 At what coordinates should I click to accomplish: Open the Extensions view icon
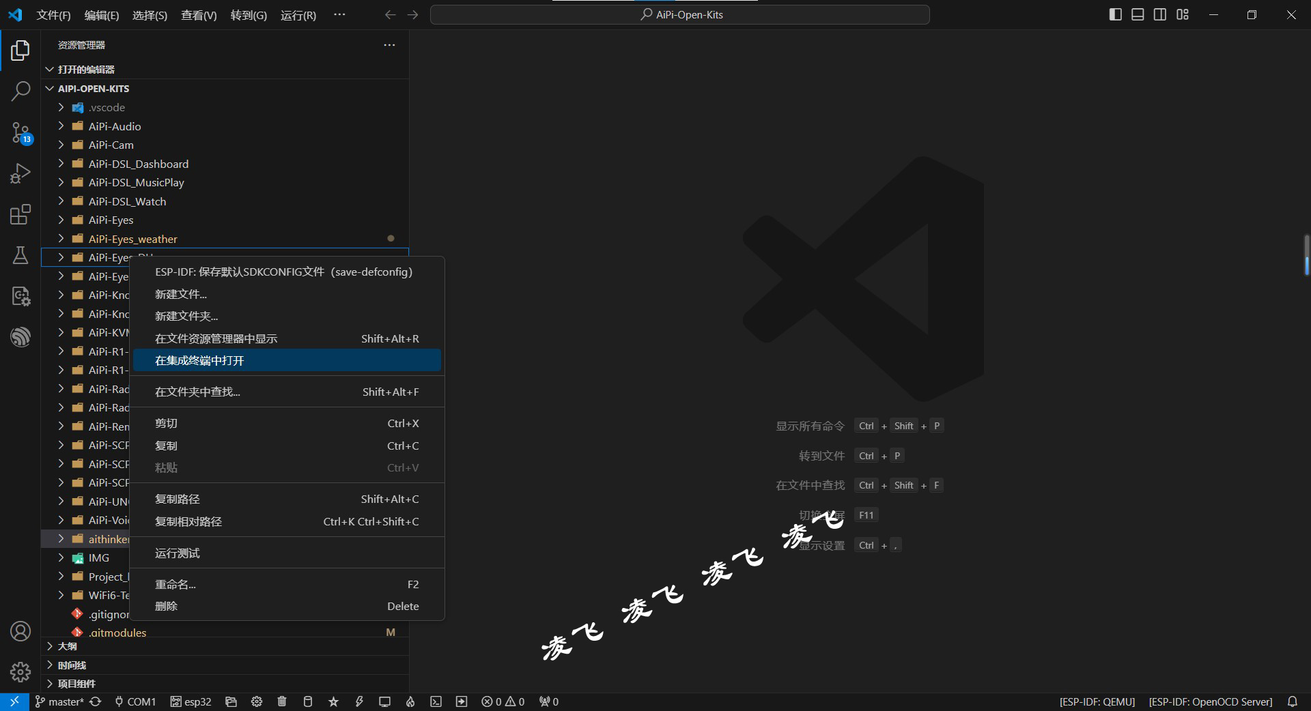coord(20,215)
